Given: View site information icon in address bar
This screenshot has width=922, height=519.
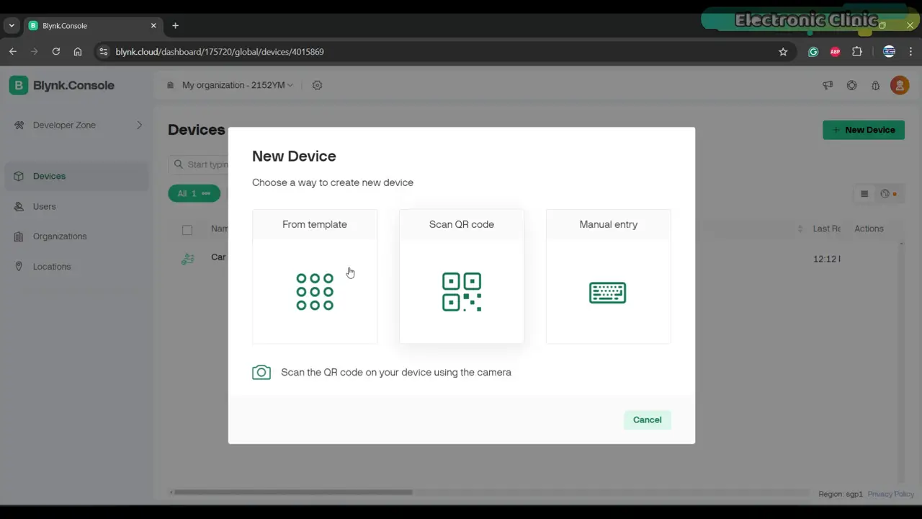Looking at the screenshot, I should [103, 52].
